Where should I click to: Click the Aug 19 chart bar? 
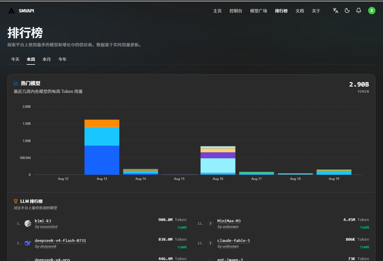[334, 172]
